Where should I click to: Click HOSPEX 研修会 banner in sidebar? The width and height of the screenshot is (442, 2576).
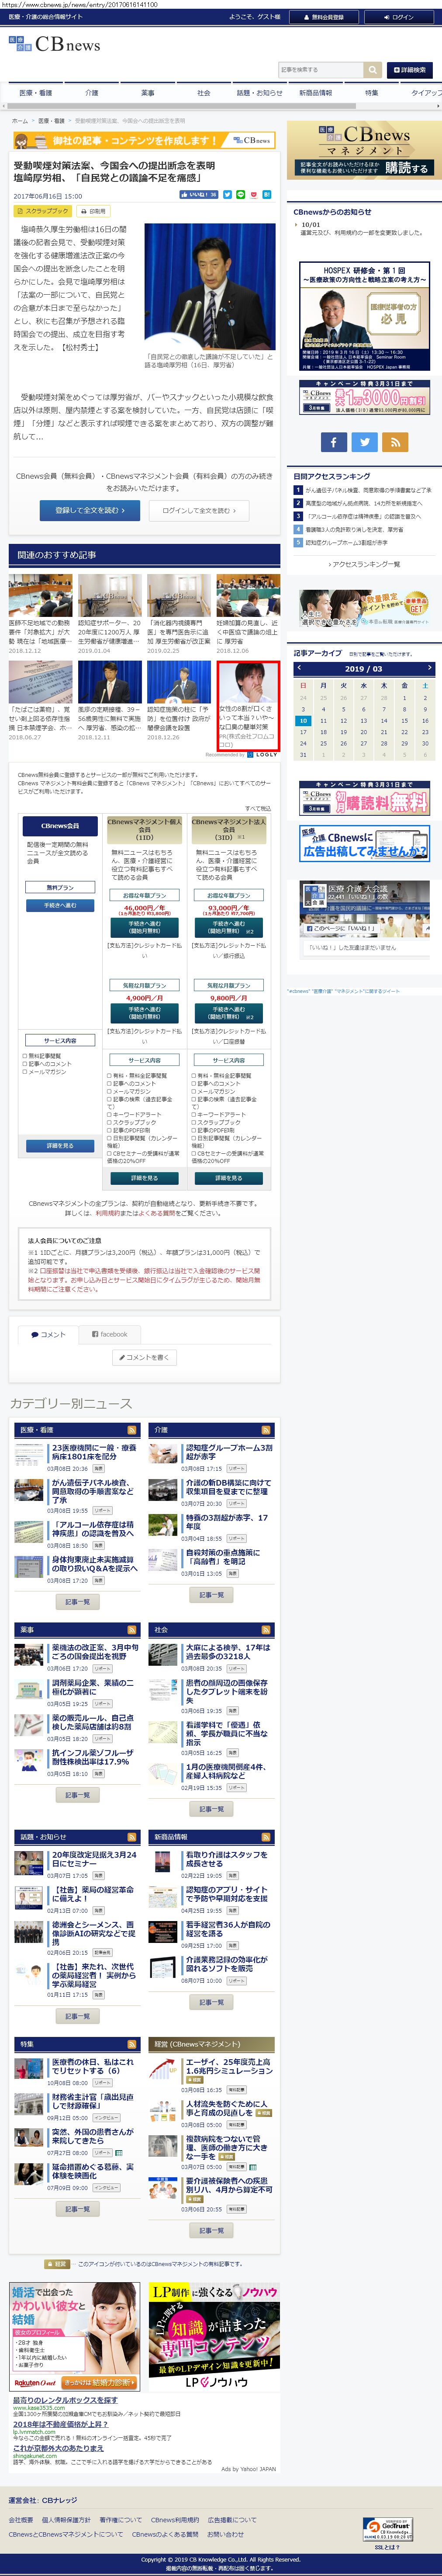coord(364,317)
